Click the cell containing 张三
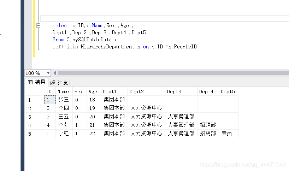 coord(64,100)
